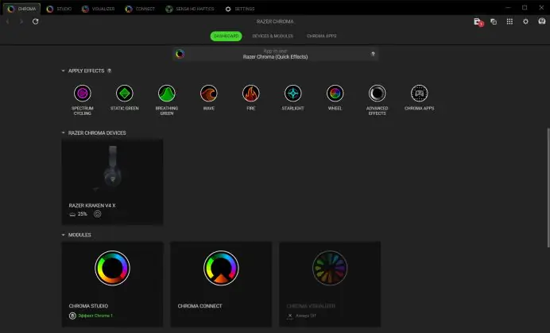This screenshot has width=550, height=333.
Task: Switch to the Studio top tab
Action: (x=59, y=9)
